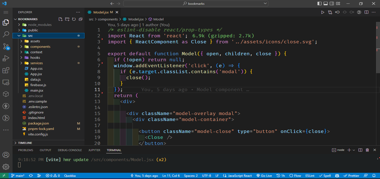Switch to the DEBUG CONSOLE tab
Image resolution: width=380 pixels, height=179 pixels.
(x=70, y=150)
